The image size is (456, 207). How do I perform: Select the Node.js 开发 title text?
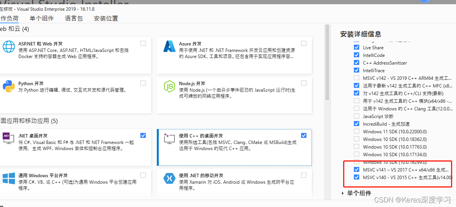192,84
